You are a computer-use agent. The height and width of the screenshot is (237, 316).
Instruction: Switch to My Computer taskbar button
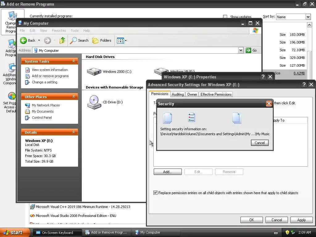tap(156, 233)
